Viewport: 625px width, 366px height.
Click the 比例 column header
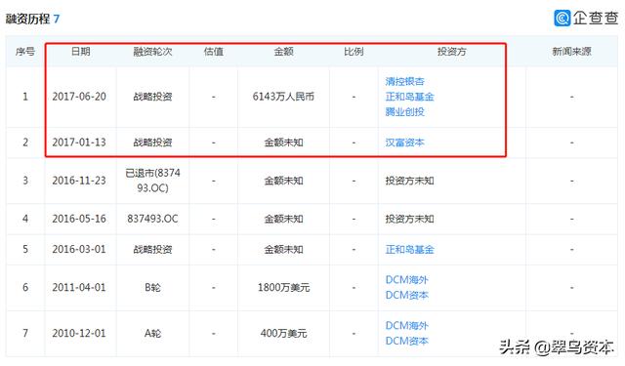354,52
